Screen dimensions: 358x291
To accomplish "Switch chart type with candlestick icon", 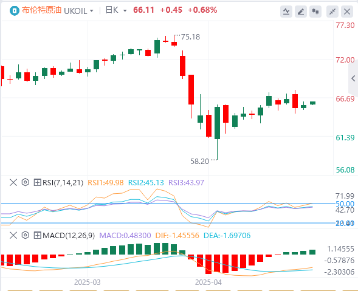I will [x=315, y=12].
